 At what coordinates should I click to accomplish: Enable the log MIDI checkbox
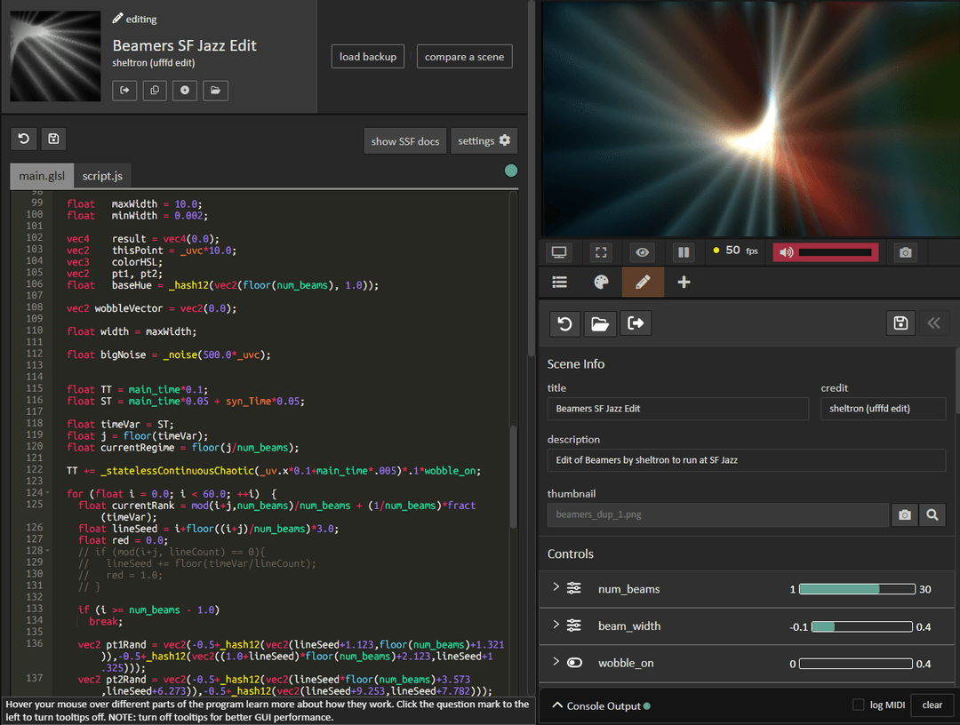[x=859, y=705]
